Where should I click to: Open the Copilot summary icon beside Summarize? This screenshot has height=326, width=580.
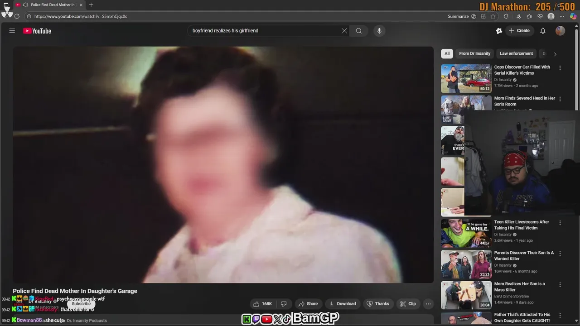point(474,16)
